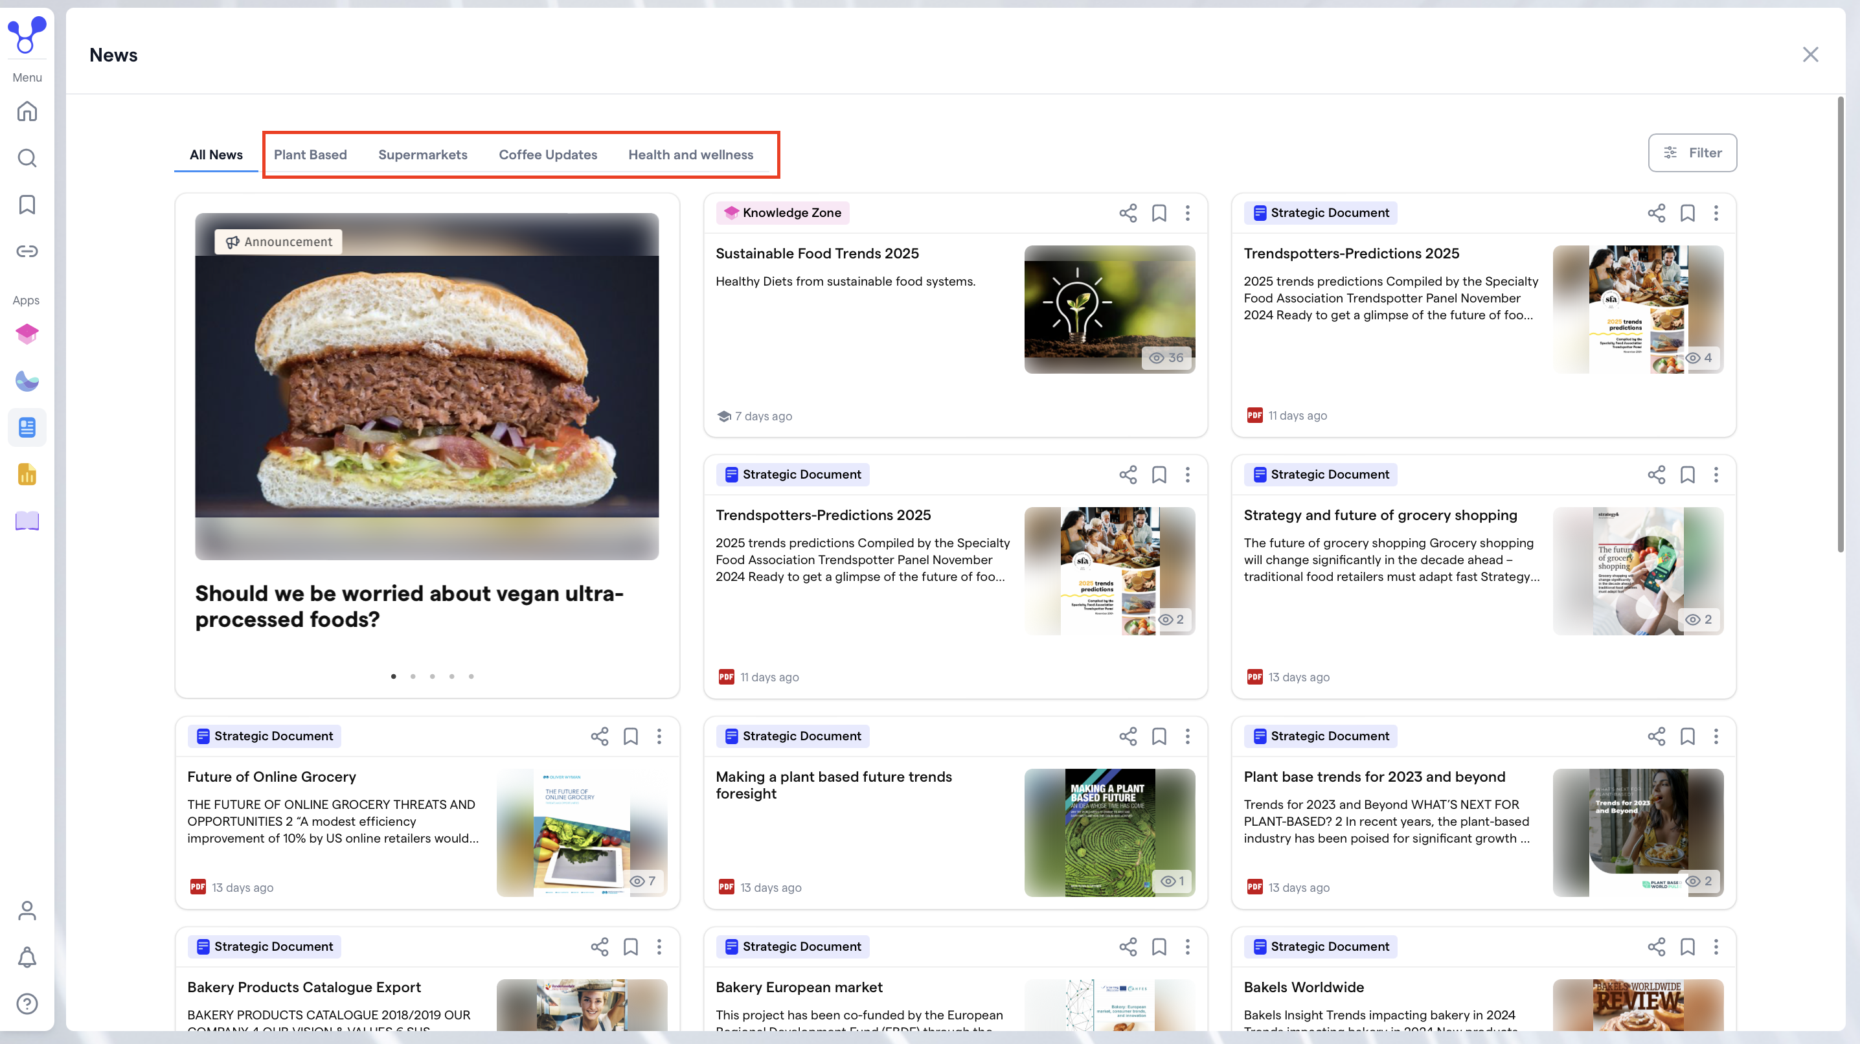Click the Knowledge Zone tag label
This screenshot has width=1860, height=1044.
[784, 213]
